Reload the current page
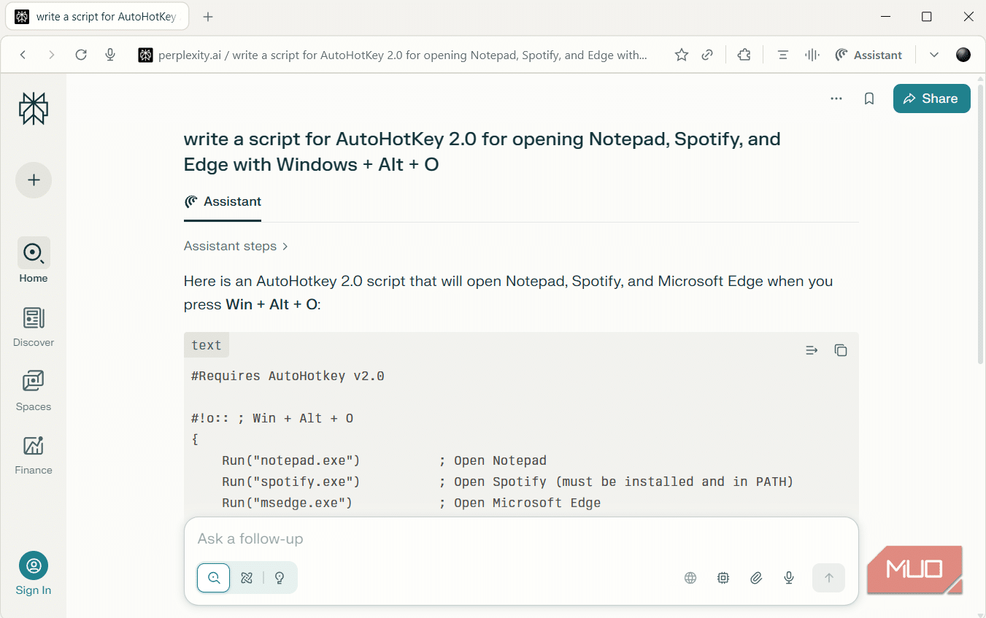The width and height of the screenshot is (986, 618). click(x=81, y=55)
